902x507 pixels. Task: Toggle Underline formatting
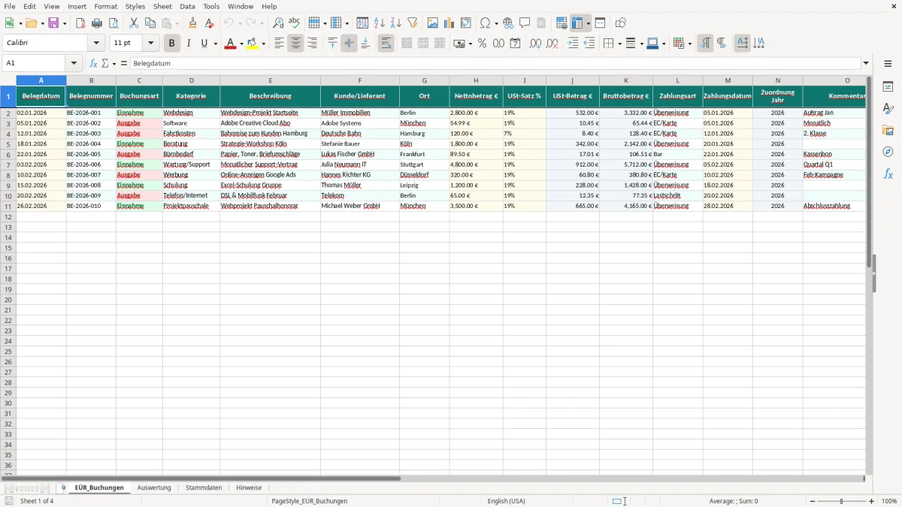[x=204, y=44]
